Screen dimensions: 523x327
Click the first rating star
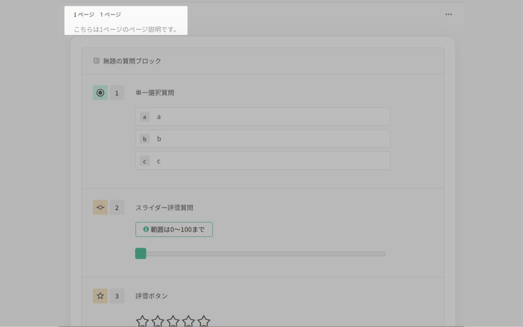pyautogui.click(x=142, y=321)
